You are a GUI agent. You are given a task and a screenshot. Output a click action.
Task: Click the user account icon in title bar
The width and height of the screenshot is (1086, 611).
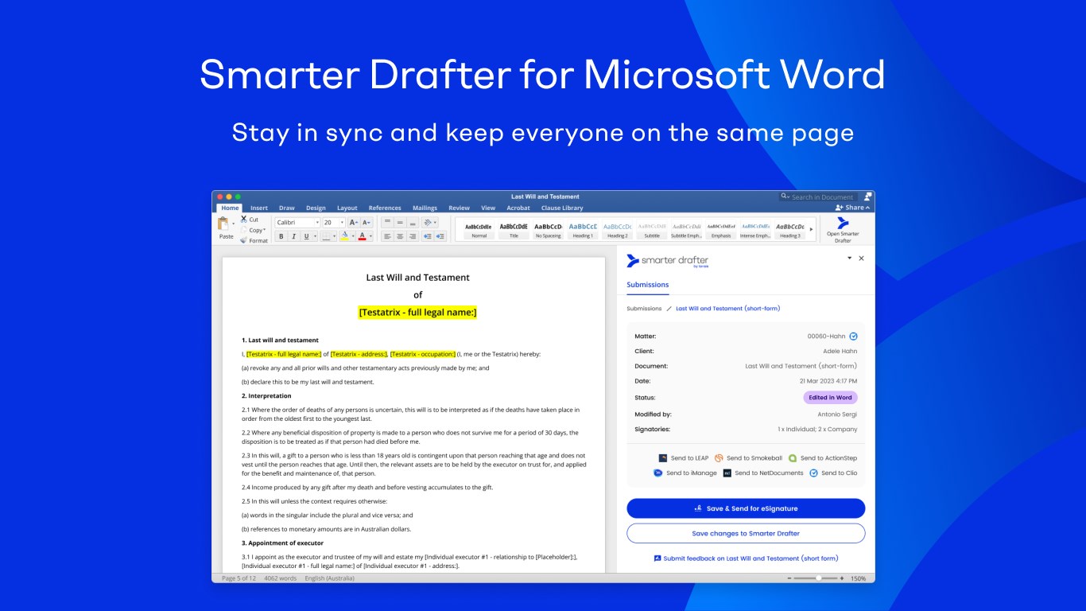[x=867, y=197]
